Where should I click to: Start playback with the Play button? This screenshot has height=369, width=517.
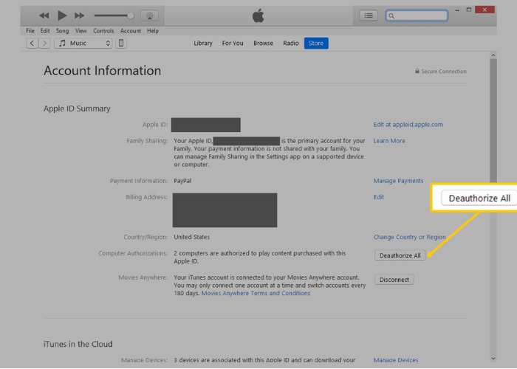62,15
